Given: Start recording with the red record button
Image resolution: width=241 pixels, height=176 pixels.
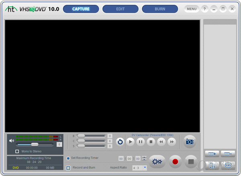Looking at the screenshot, I should coord(175,162).
